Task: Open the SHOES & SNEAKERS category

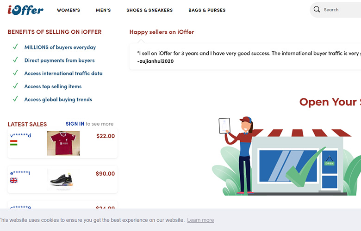Action: [x=149, y=10]
